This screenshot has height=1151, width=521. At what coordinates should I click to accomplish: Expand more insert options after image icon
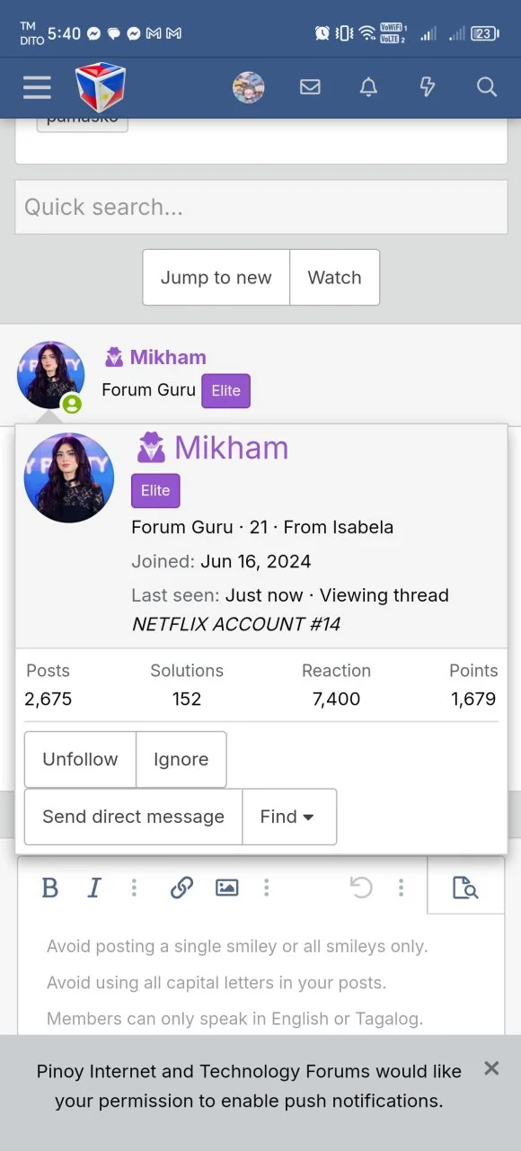(266, 888)
